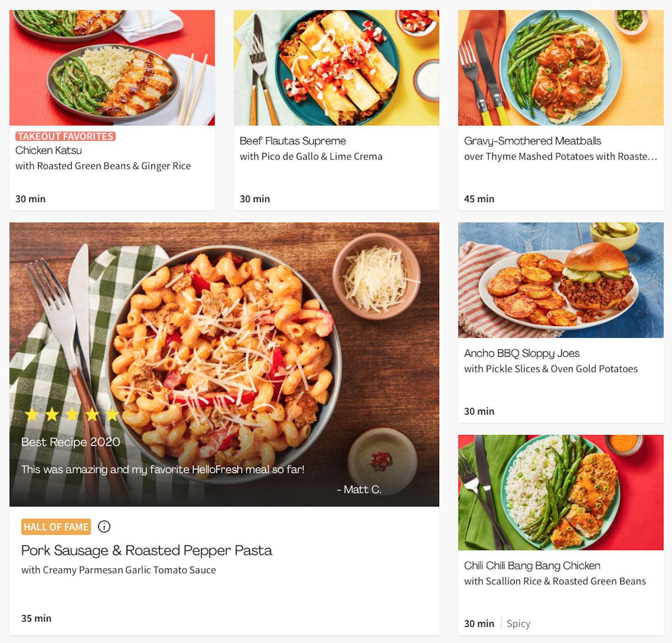
Task: Click the five-star rating on pasta image
Action: pos(72,414)
